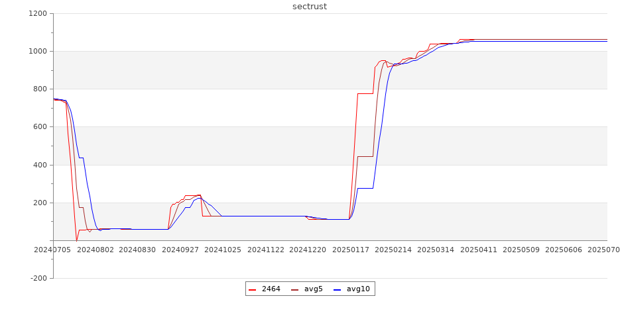Image resolution: width=620 pixels, height=331 pixels.
Task: Select the avg10 legend label
Action: tap(358, 289)
